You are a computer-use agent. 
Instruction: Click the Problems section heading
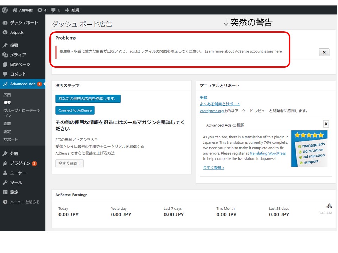click(x=65, y=38)
